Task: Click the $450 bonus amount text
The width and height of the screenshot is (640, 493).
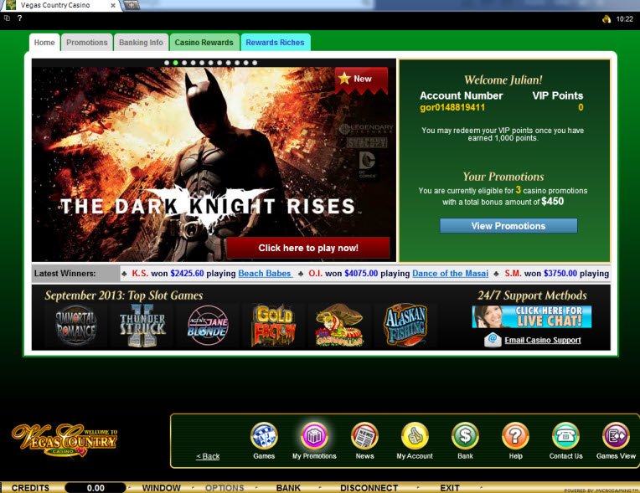Action: tap(552, 202)
